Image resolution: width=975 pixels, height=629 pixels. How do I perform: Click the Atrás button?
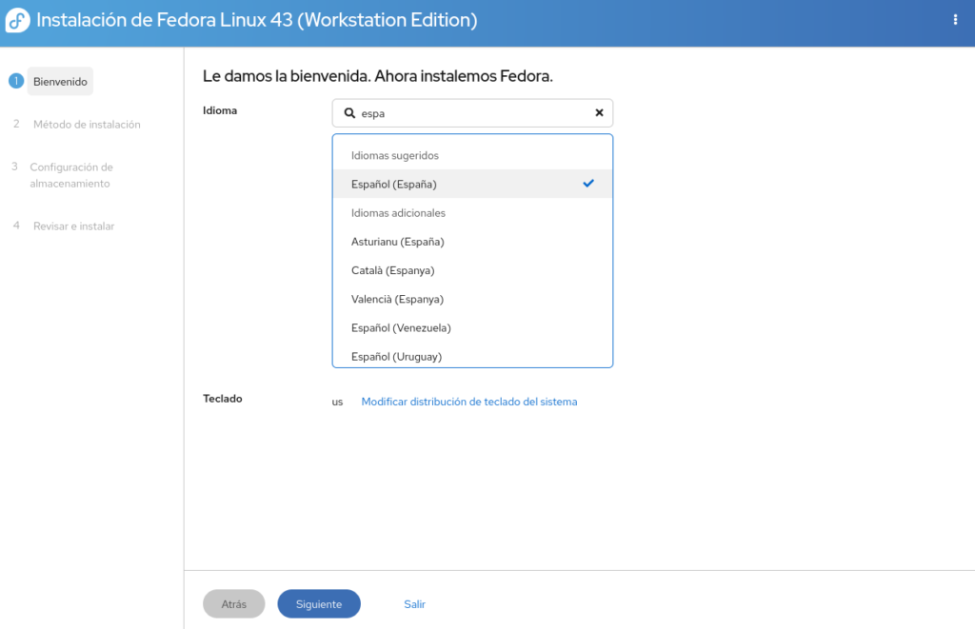pos(233,604)
